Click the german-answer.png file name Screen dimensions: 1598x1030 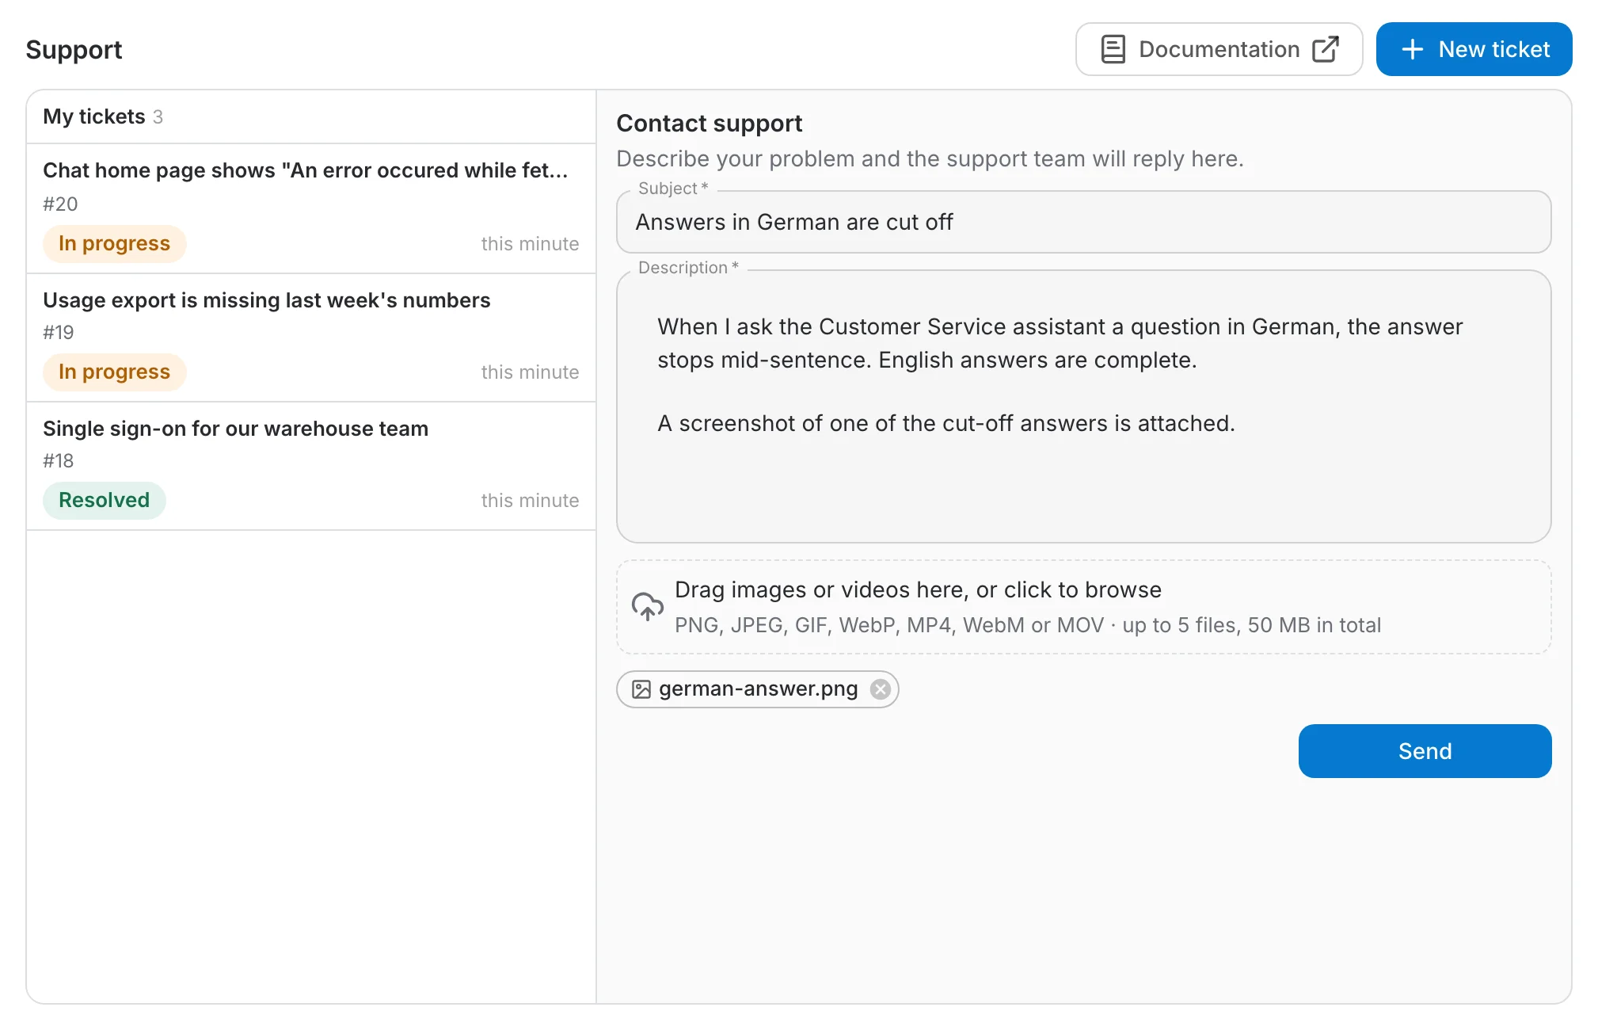tap(758, 689)
